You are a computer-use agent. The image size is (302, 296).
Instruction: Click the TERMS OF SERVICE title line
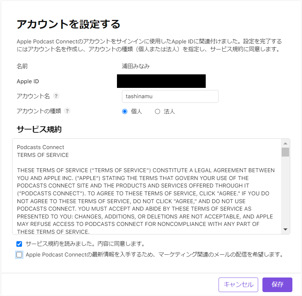pos(43,155)
